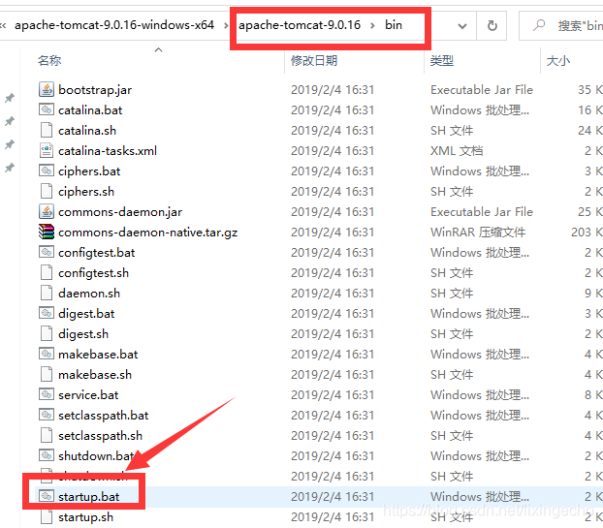Select file name service.bat
Image resolution: width=603 pixels, height=528 pixels.
click(x=88, y=394)
